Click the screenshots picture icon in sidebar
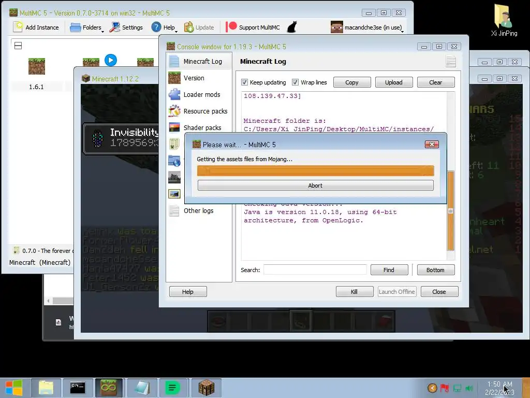Screen dimensions: 530x398 [174, 194]
